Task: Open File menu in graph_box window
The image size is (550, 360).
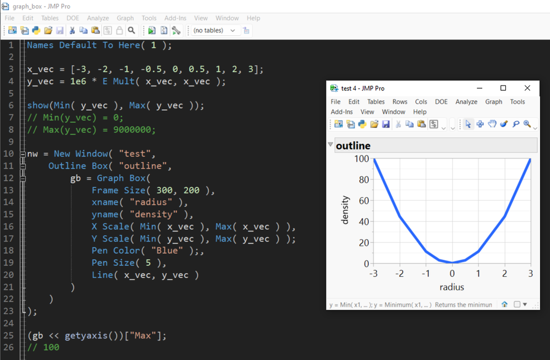Action: click(x=9, y=18)
